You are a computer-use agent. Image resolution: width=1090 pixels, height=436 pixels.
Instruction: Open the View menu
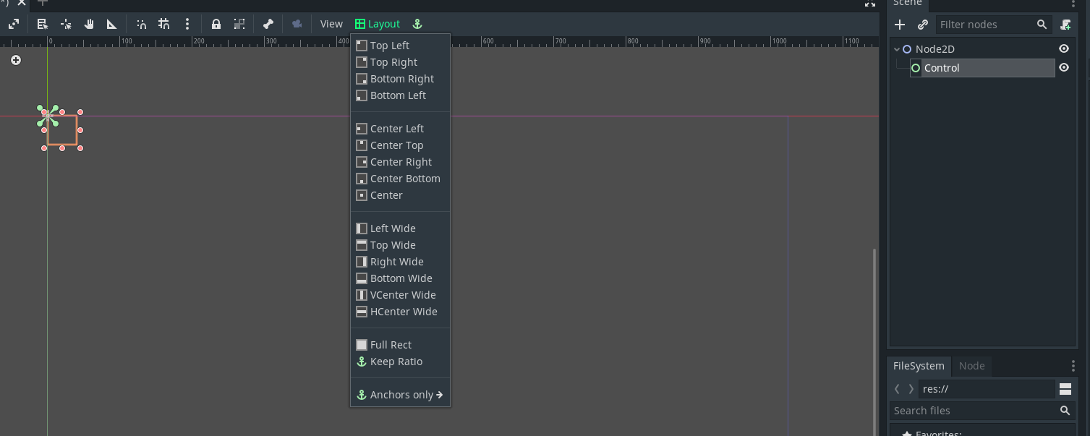331,23
